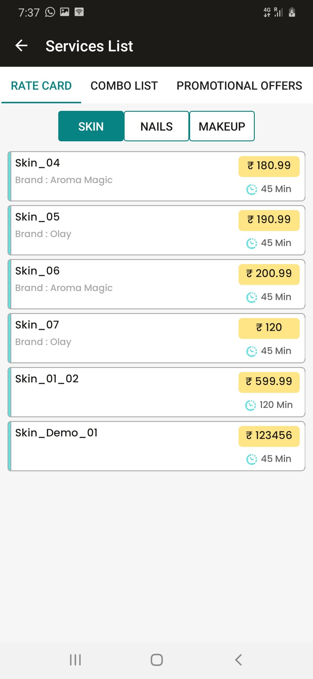Tap the clock icon on Skin_05 card

point(252,243)
